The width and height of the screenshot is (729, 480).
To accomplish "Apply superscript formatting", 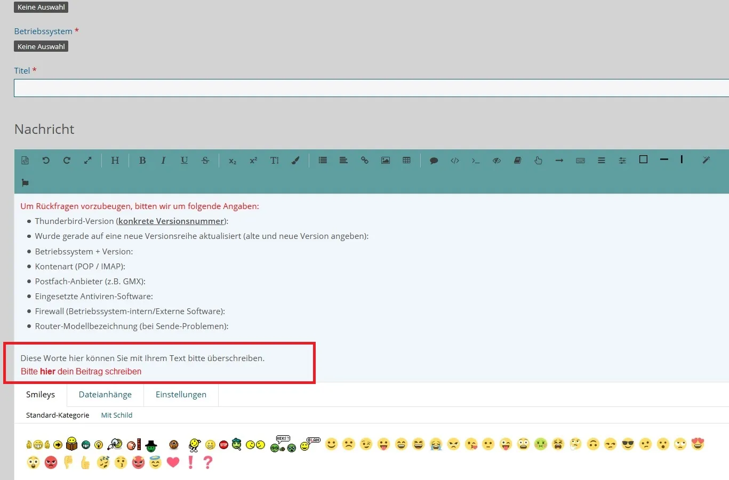I will click(x=253, y=160).
